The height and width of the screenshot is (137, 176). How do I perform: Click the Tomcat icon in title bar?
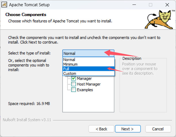[4, 5]
